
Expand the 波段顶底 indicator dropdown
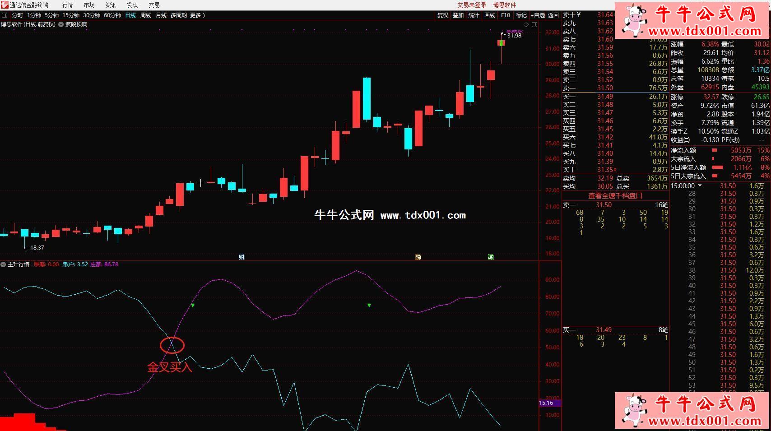click(61, 24)
